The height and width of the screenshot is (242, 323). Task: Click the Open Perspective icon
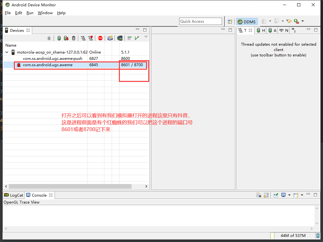tap(230, 21)
